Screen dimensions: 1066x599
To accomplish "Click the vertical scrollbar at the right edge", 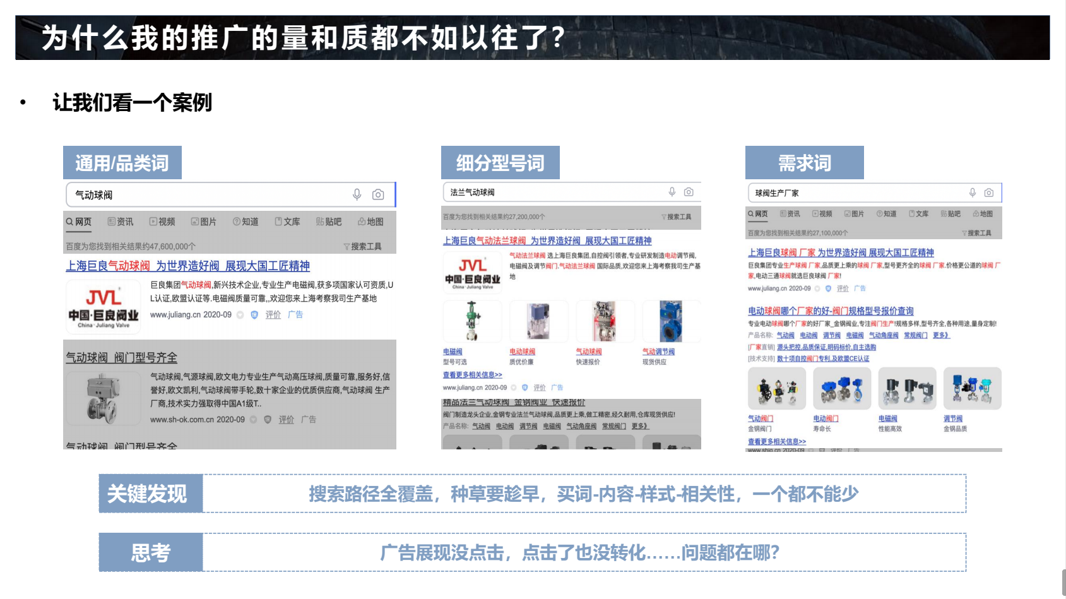I will 1063,581.
